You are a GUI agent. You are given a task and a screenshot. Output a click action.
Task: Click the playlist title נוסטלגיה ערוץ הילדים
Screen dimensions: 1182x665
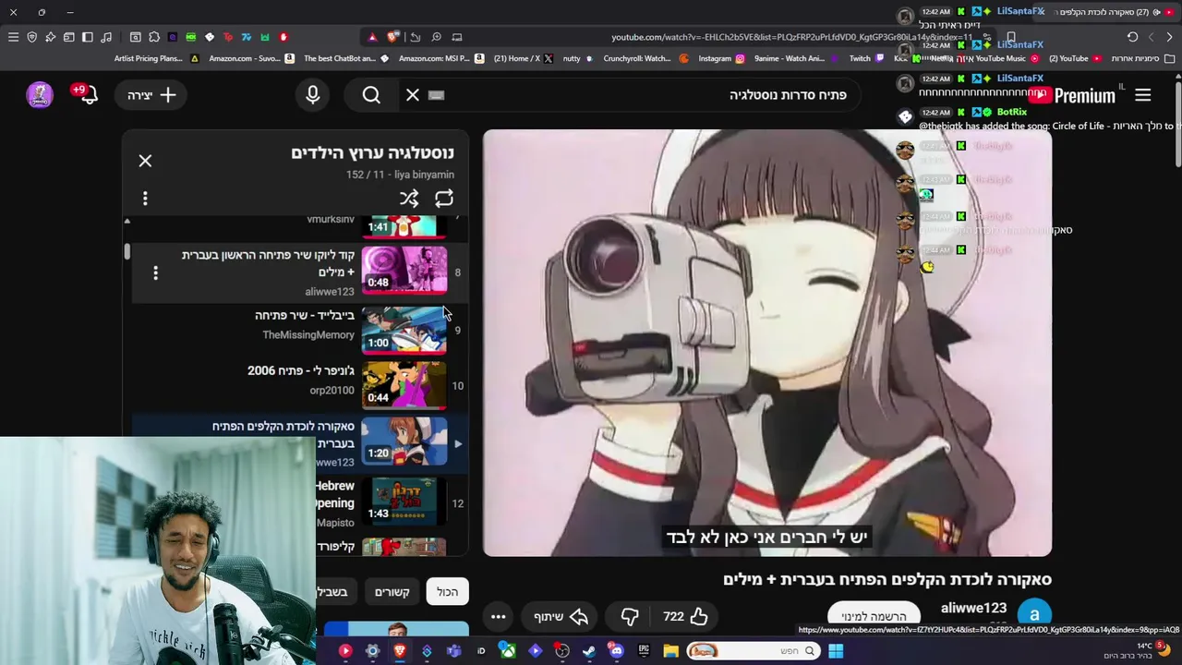tap(372, 152)
